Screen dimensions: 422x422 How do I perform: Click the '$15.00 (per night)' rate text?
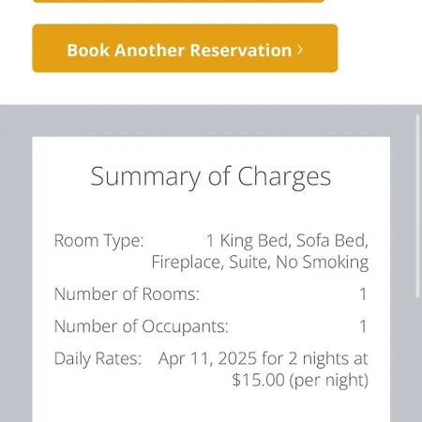pyautogui.click(x=300, y=380)
